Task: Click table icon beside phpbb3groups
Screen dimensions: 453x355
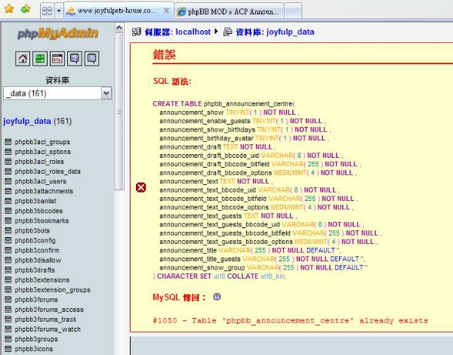Action: 8,339
